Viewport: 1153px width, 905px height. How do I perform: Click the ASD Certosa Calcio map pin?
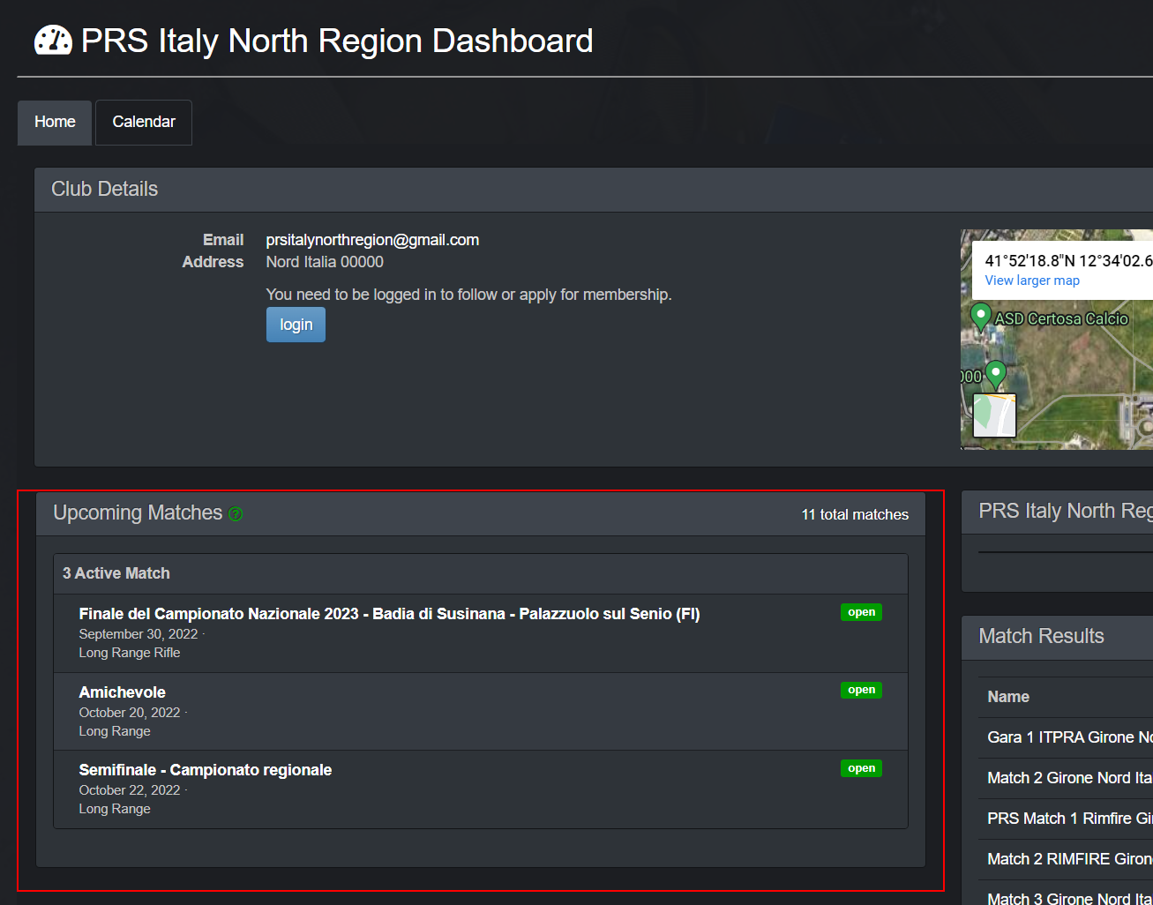click(980, 316)
